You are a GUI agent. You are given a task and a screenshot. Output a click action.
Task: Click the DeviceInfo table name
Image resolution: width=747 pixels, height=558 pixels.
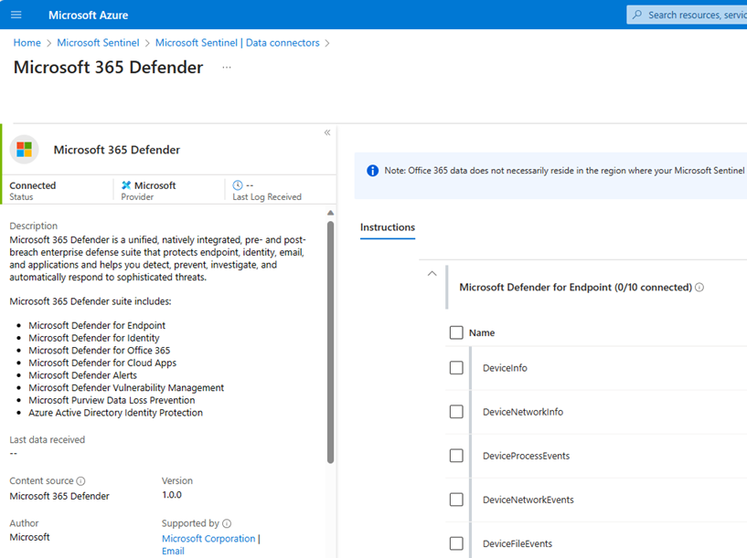(x=505, y=368)
